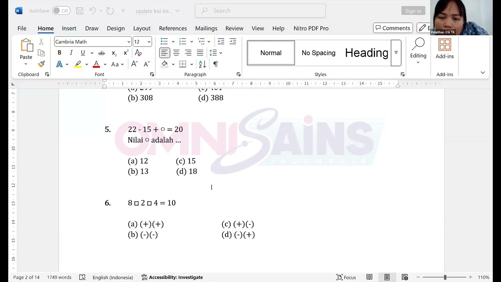Toggle italic formatting
This screenshot has height=282, width=501.
[71, 53]
